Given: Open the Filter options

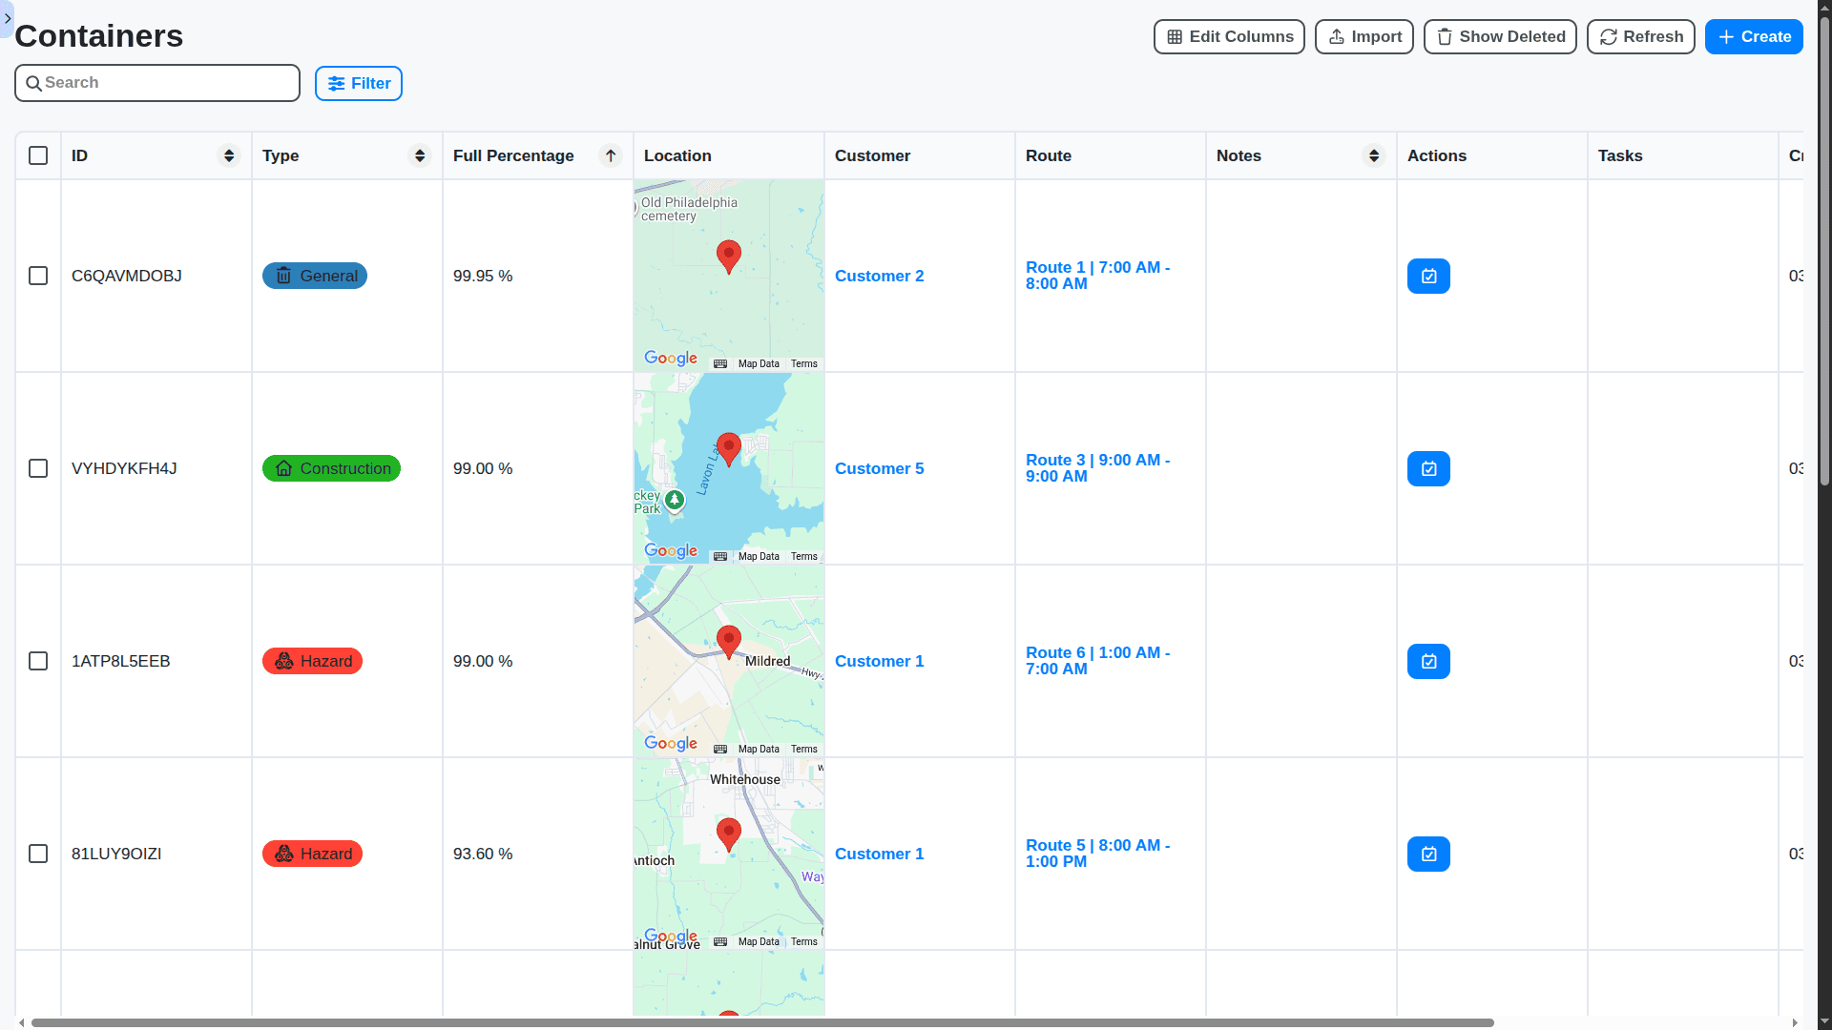Looking at the screenshot, I should (359, 83).
